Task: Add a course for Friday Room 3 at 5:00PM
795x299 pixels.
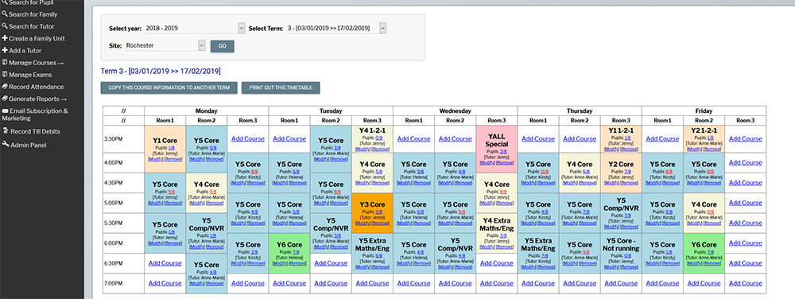Action: (746, 203)
